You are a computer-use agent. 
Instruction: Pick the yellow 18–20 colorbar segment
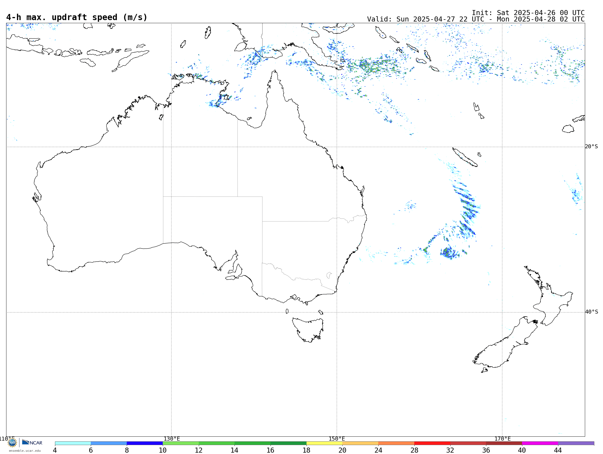324,443
